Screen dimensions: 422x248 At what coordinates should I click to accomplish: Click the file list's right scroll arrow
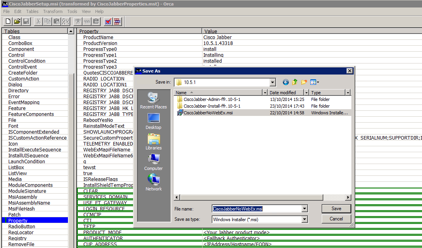click(348, 198)
